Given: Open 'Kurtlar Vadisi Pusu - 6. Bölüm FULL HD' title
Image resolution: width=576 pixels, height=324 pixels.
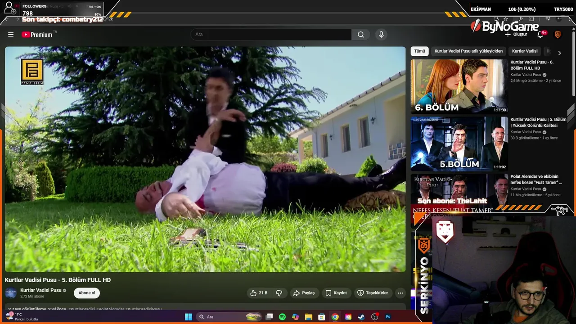Looking at the screenshot, I should pos(532,65).
